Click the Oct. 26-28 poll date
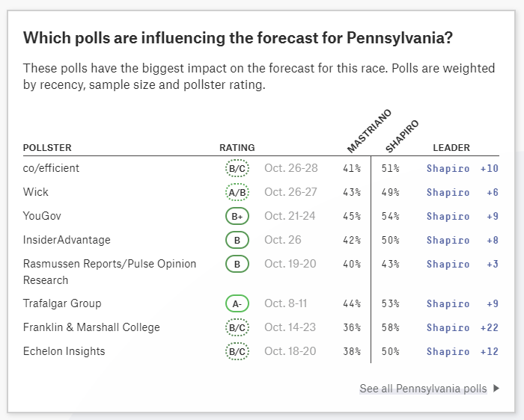 (290, 168)
